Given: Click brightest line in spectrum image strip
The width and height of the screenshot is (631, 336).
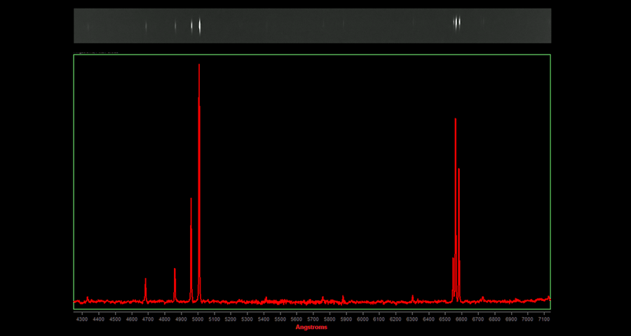Looking at the screenshot, I should 200,26.
